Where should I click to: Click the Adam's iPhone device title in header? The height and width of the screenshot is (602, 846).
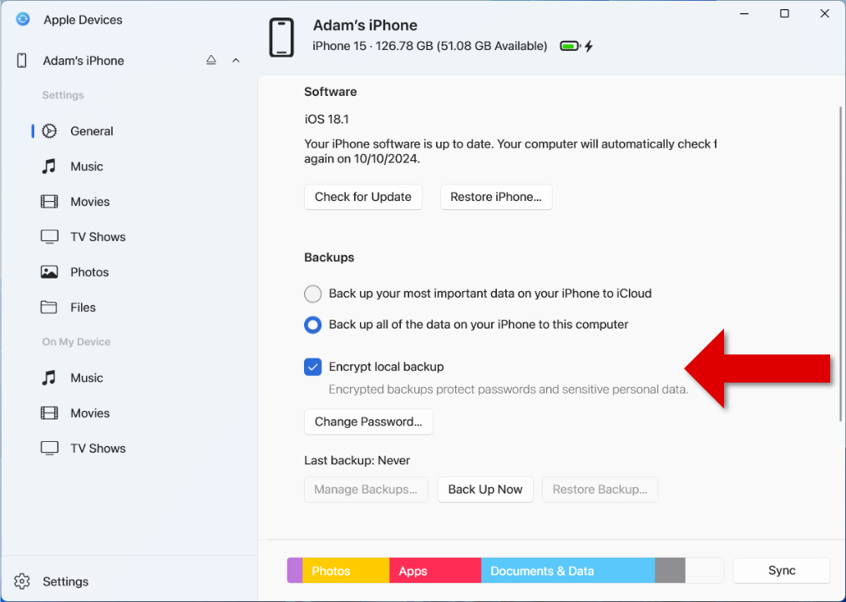pyautogui.click(x=365, y=25)
